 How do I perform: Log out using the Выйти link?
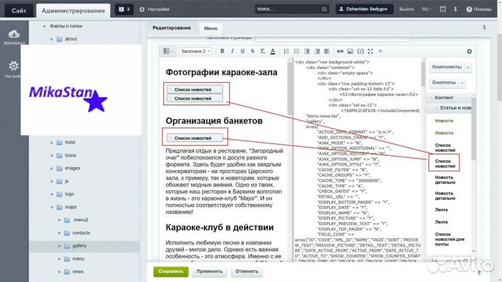[406, 9]
